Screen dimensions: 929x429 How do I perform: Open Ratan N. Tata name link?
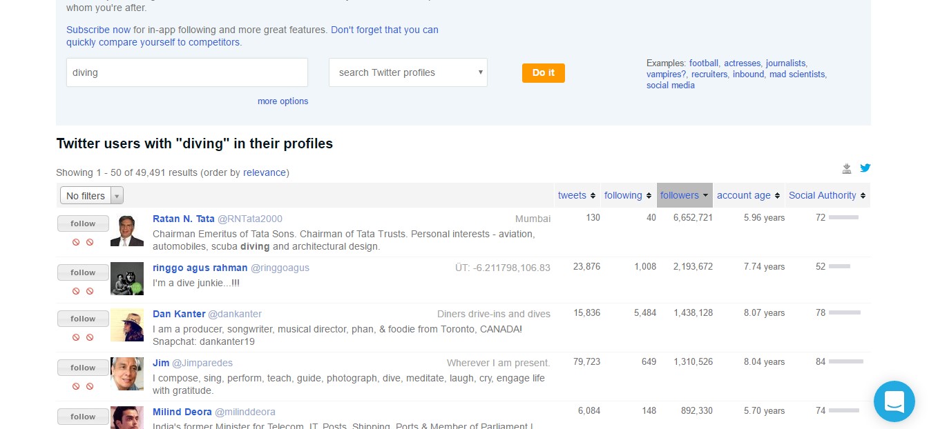[184, 219]
